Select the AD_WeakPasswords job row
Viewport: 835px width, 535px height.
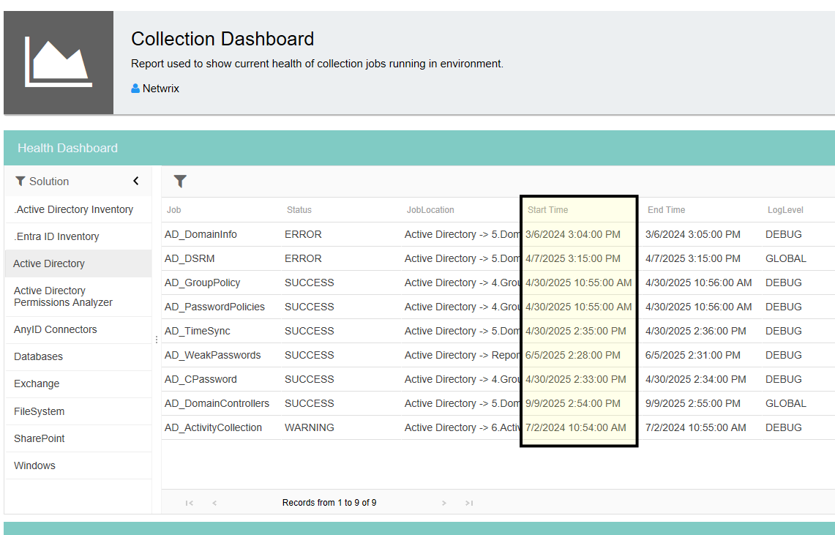coord(498,355)
